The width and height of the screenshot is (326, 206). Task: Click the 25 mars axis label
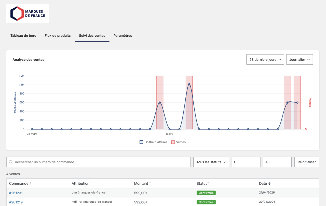32,134
